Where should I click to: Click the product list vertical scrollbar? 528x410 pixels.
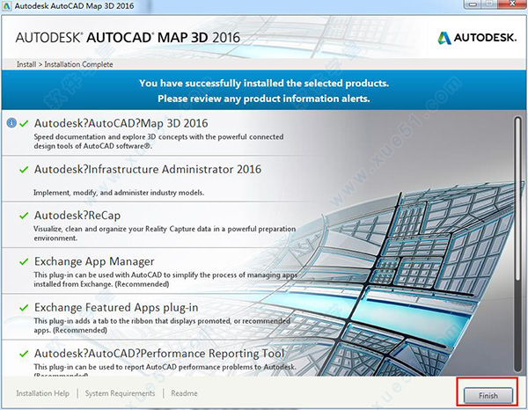pos(518,244)
